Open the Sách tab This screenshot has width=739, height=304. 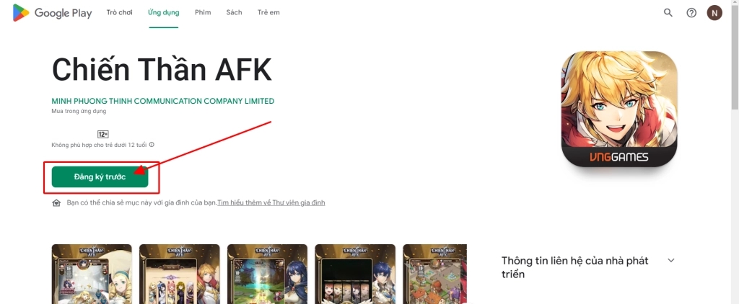(x=235, y=13)
